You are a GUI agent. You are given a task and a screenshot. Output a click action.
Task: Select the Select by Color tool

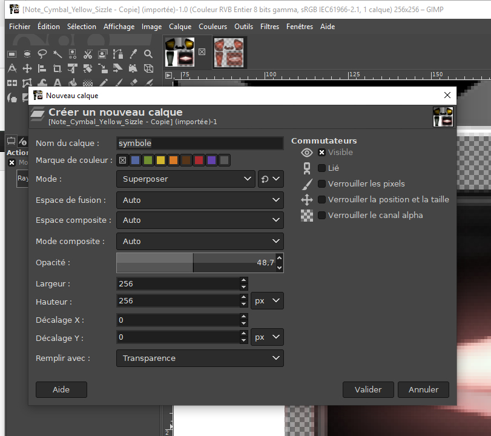coord(72,54)
